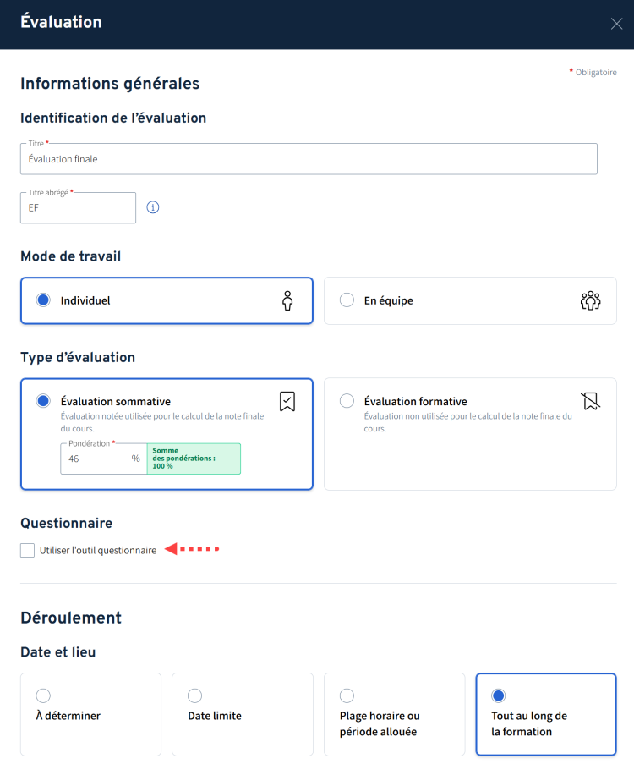
Task: Click the Titre abrégé input field
Action: coord(78,208)
